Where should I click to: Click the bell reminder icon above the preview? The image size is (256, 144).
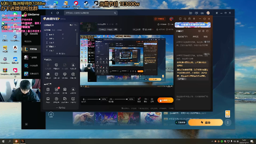(158, 24)
